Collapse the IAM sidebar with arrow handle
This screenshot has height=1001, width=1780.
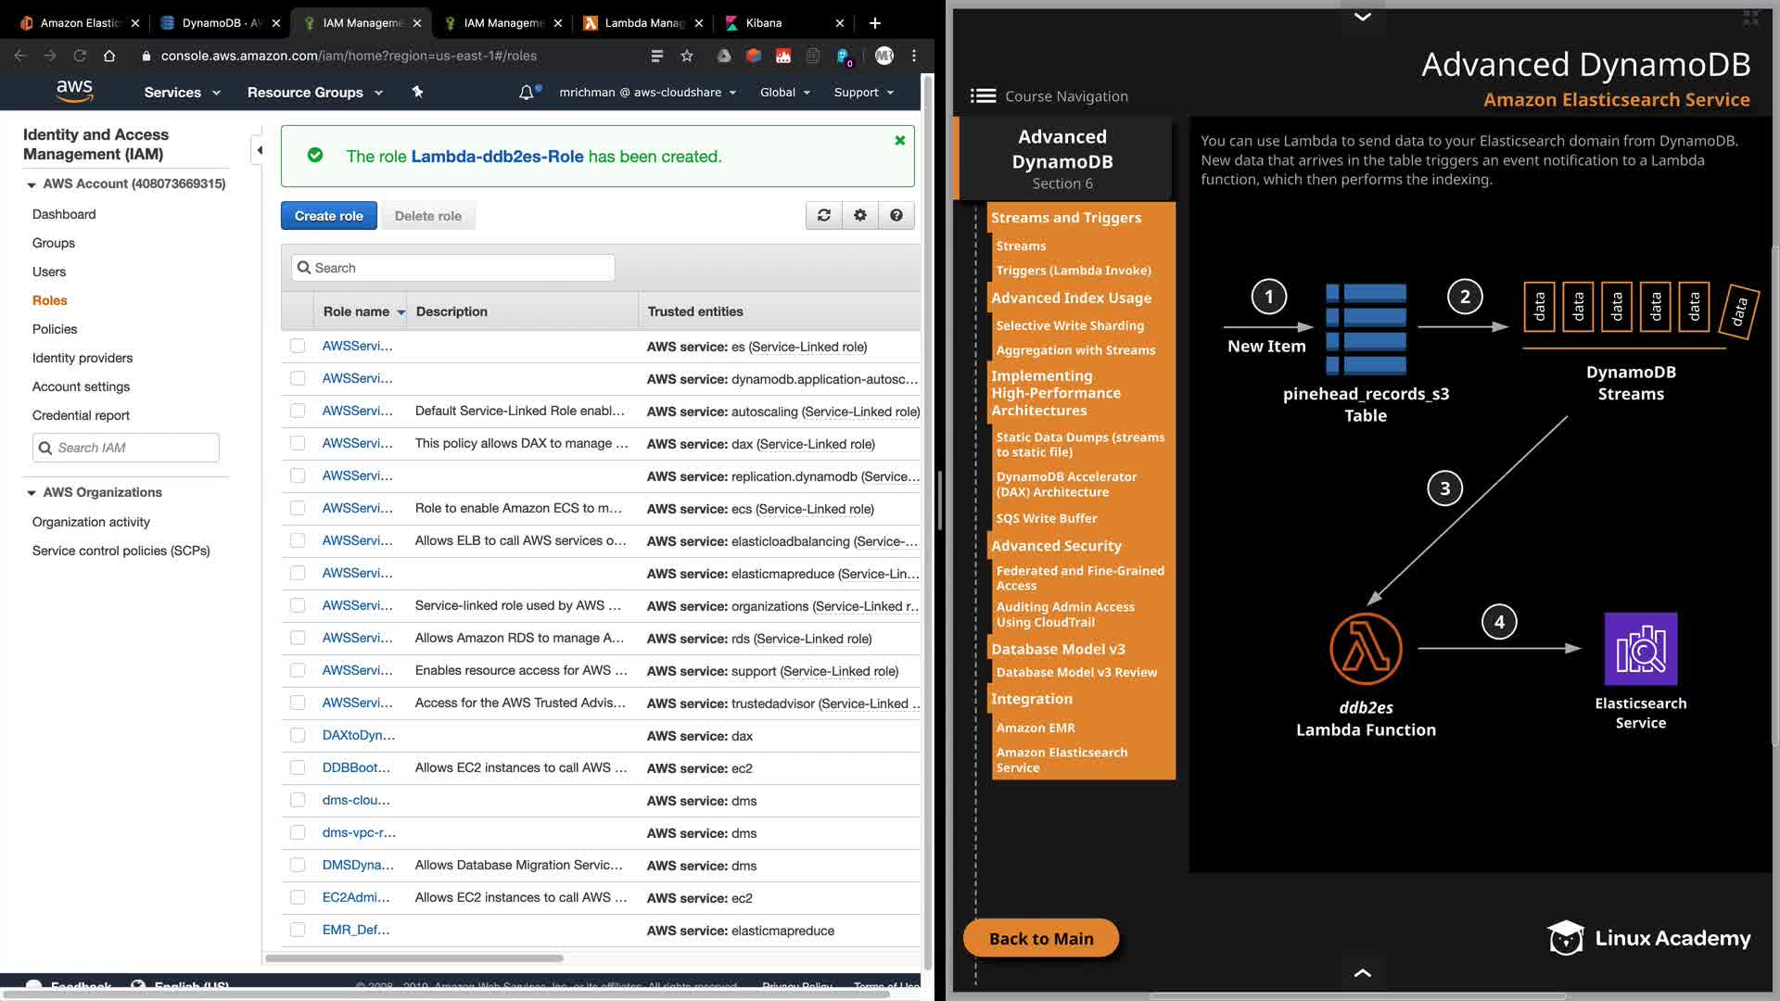click(260, 150)
